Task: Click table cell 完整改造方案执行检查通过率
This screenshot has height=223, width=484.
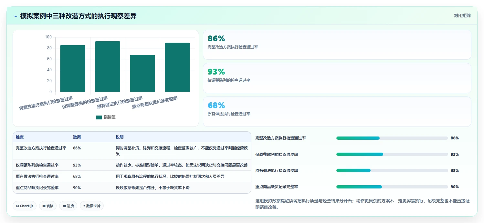Action: [41, 148]
